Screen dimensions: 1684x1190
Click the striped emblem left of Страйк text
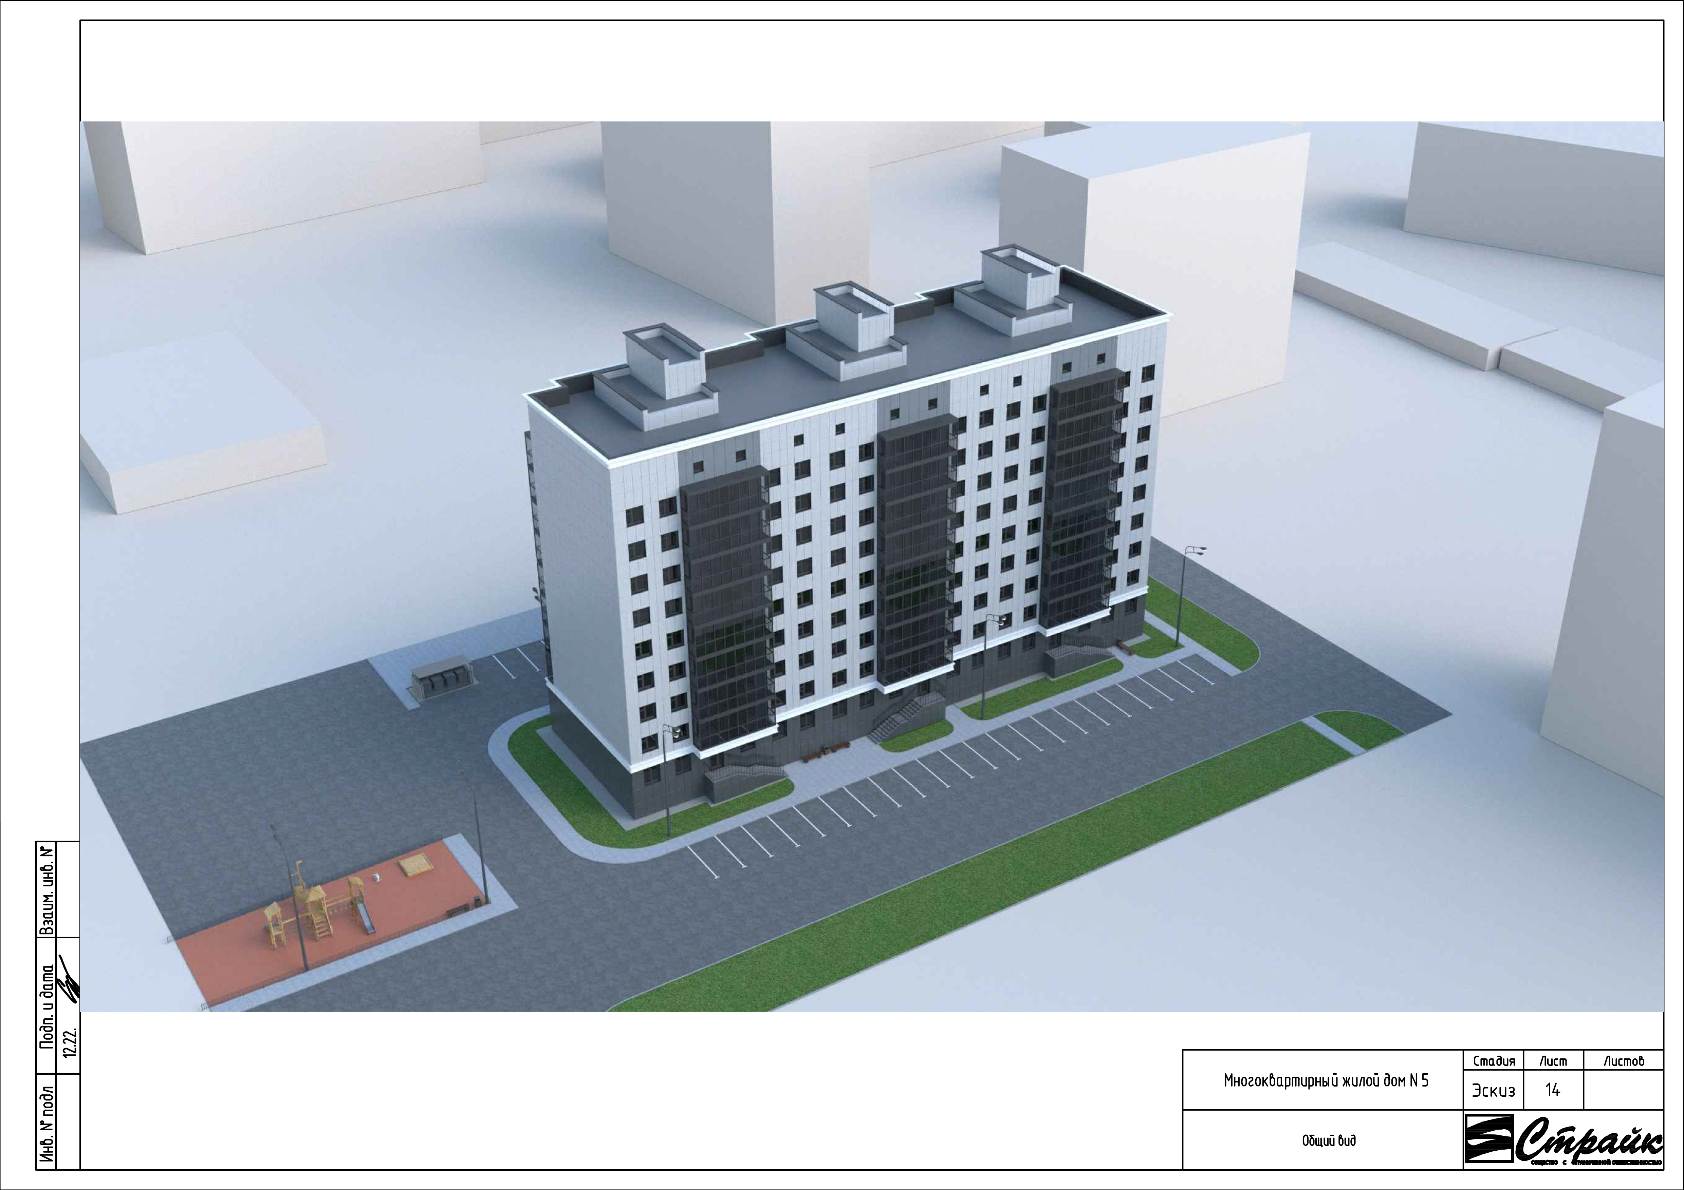(x=1489, y=1139)
